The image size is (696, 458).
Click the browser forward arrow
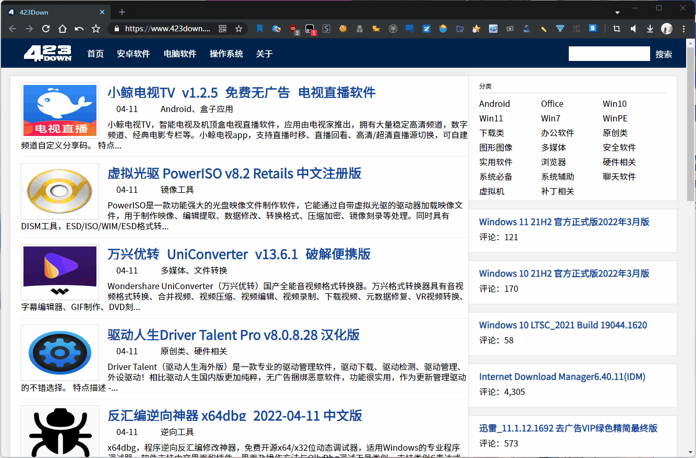[x=29, y=29]
